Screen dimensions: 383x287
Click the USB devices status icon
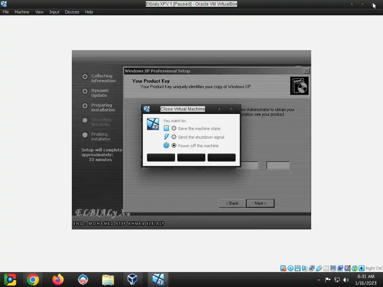319,268
